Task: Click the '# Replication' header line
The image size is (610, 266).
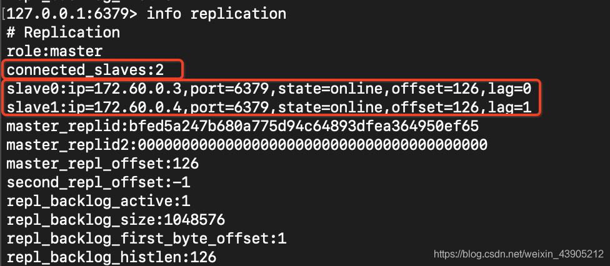Action: [63, 32]
